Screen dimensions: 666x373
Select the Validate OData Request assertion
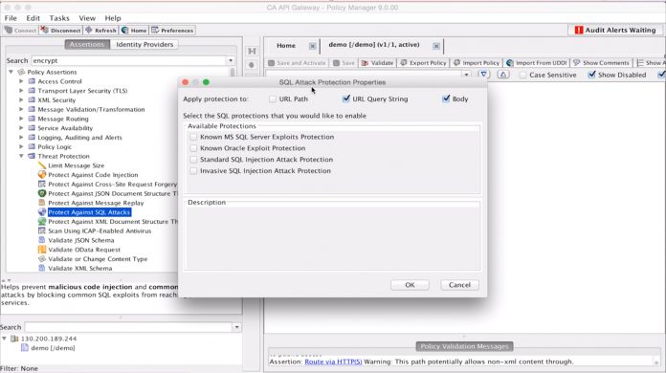[x=83, y=250]
